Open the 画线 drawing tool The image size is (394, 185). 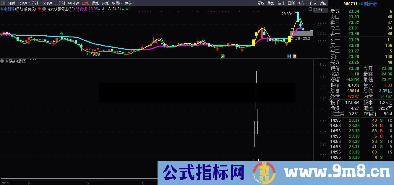291,3
